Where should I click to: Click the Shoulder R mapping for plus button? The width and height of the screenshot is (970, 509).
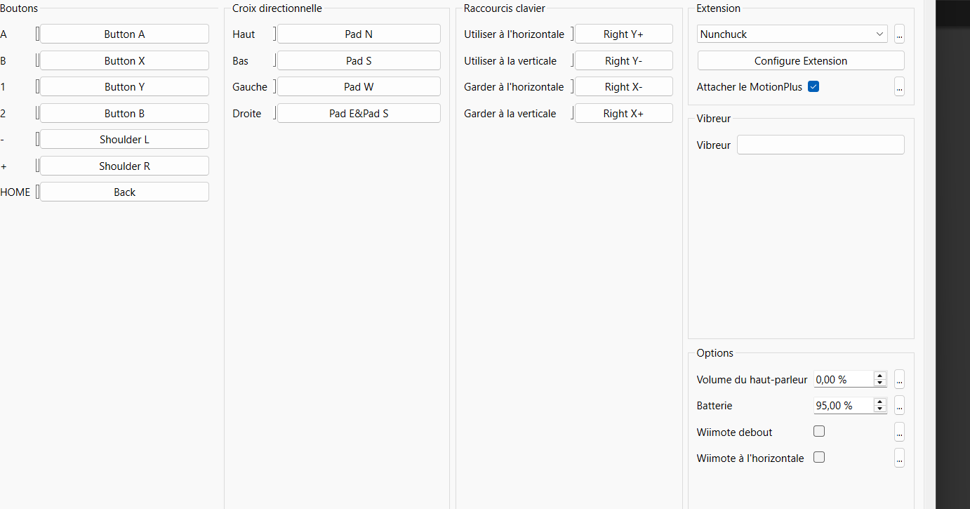(x=124, y=166)
